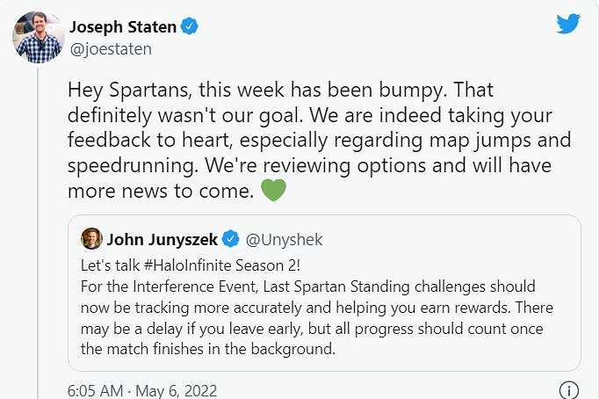Click the Twitter bird logo
The width and height of the screenshot is (599, 399).
pos(569,25)
